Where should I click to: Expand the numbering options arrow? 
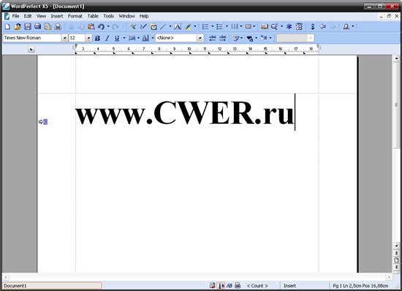pyautogui.click(x=212, y=26)
